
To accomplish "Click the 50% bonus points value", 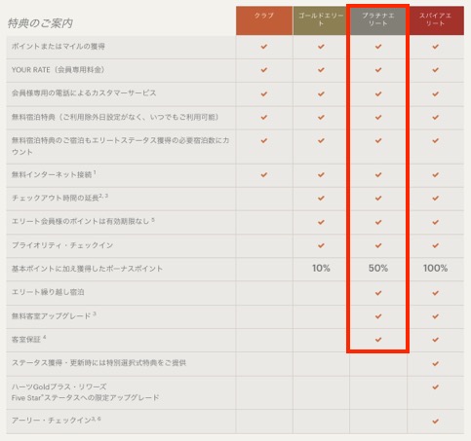I will (378, 269).
